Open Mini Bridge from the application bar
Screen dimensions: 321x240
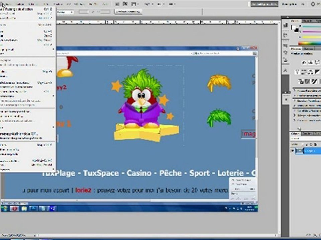[x=125, y=4]
